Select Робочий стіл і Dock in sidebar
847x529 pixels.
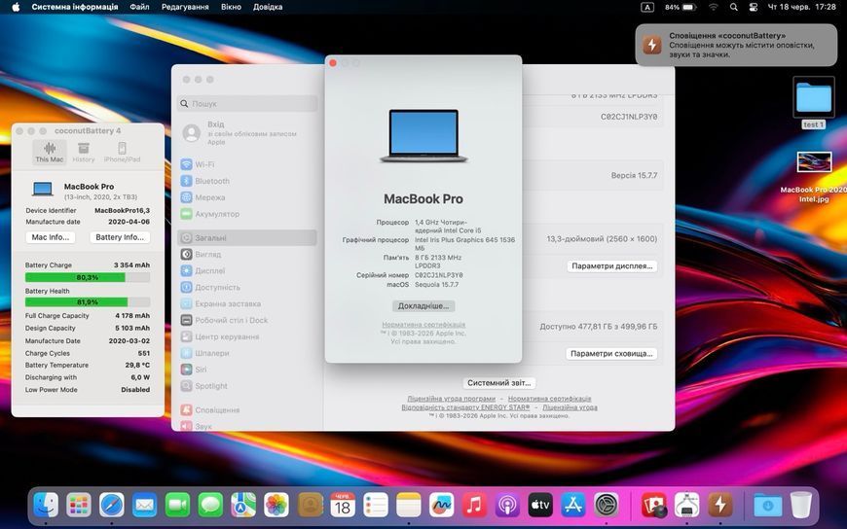[x=247, y=320]
